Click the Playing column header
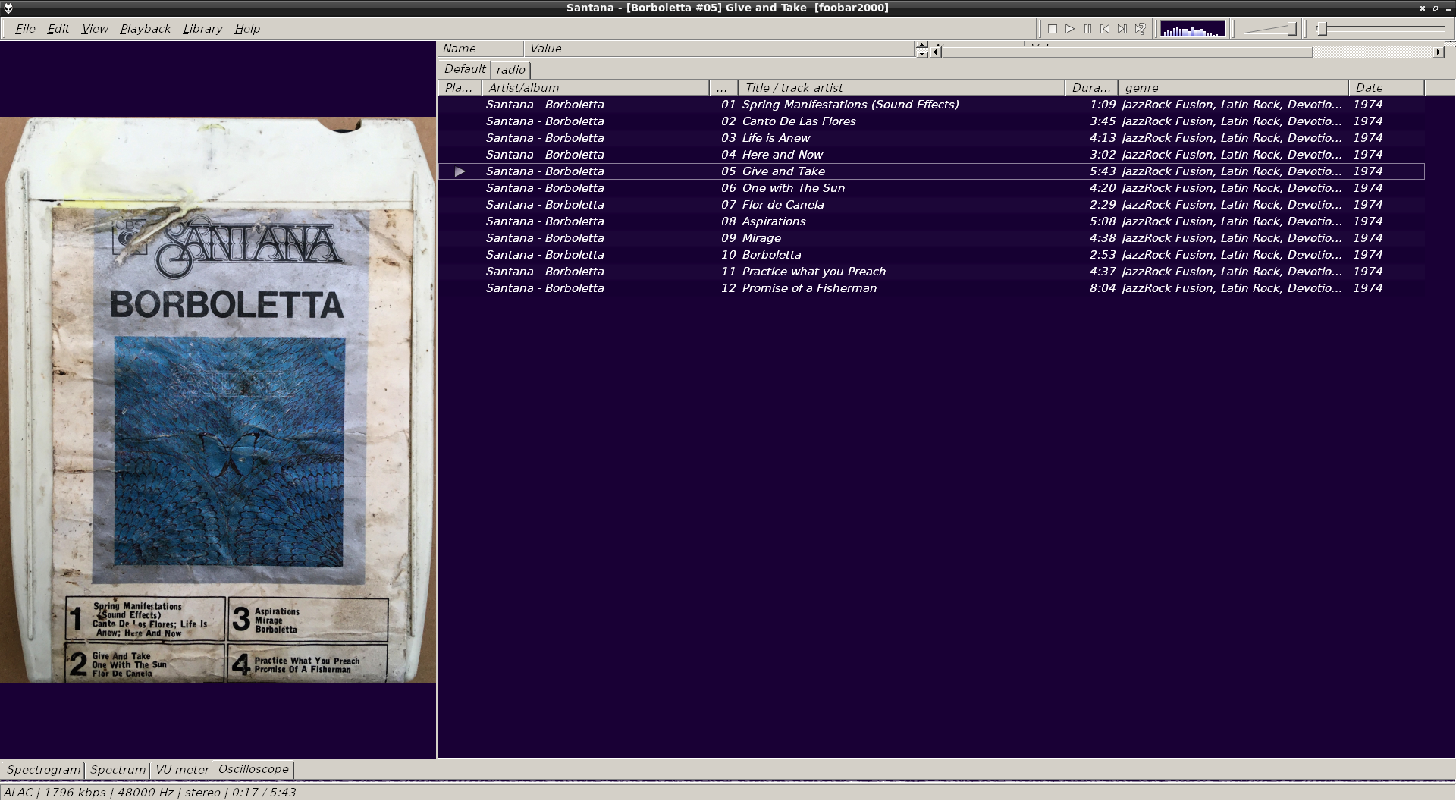The height and width of the screenshot is (801, 1456). point(460,88)
